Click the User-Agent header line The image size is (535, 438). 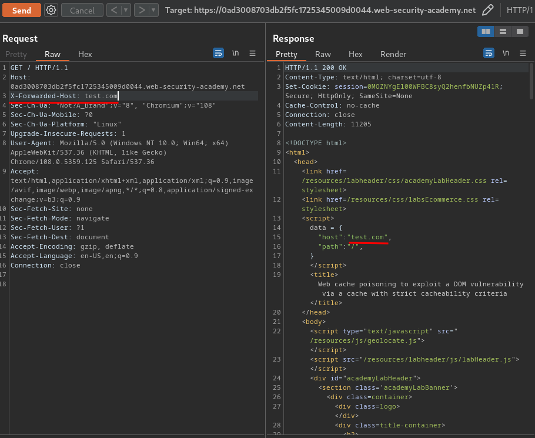(119, 152)
